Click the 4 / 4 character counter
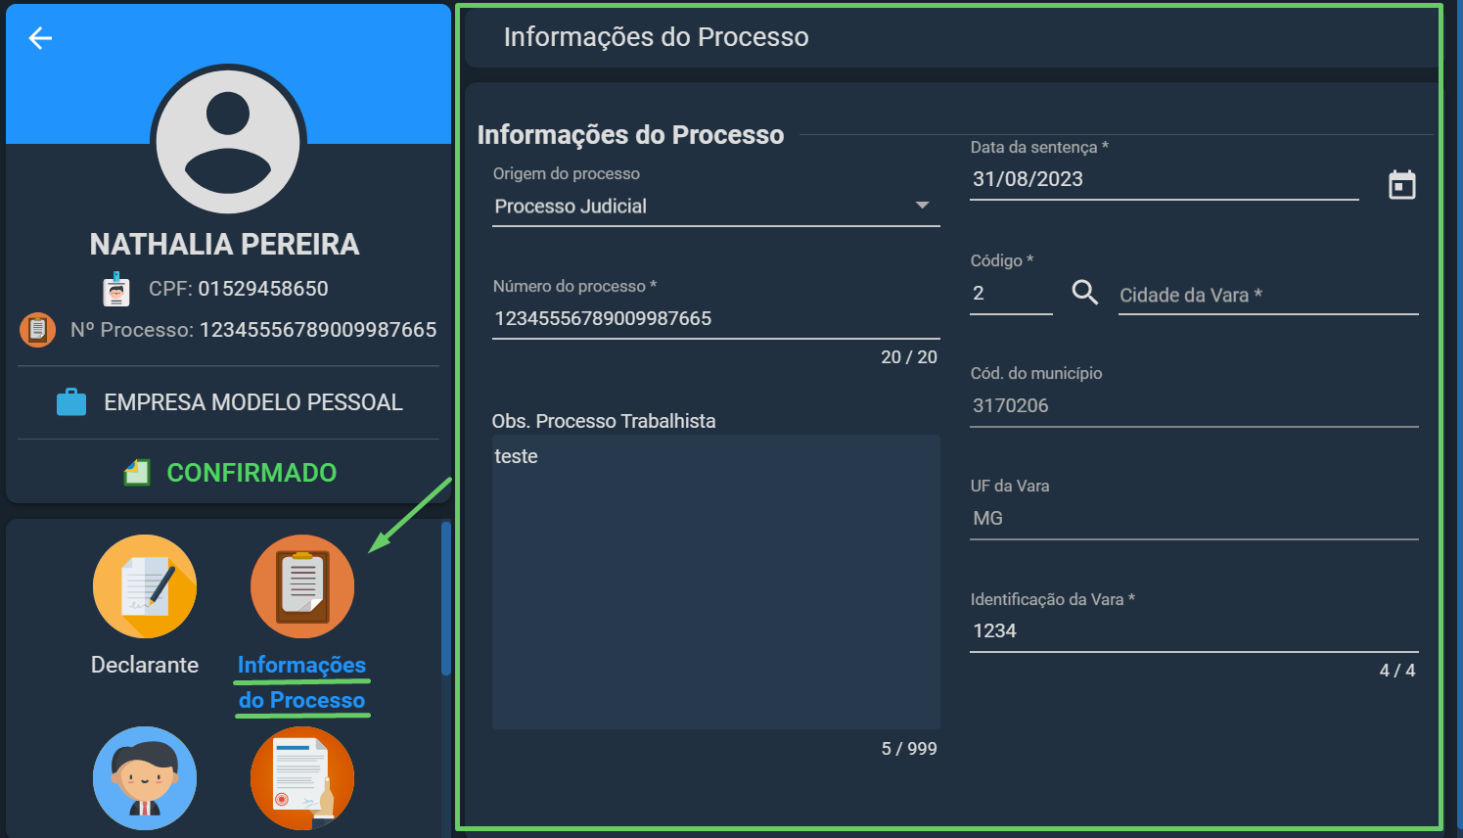This screenshot has width=1463, height=838. [x=1397, y=671]
